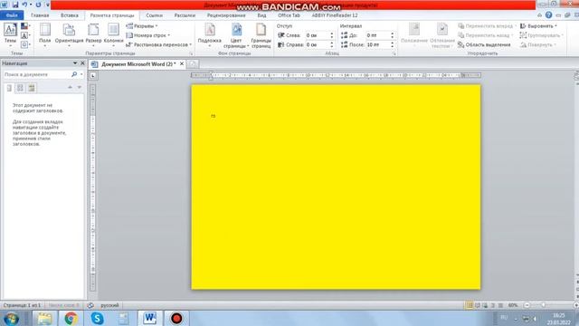Viewport: 579px width, 326px height.
Task: Switch to the View (Вид) tab
Action: 261,15
